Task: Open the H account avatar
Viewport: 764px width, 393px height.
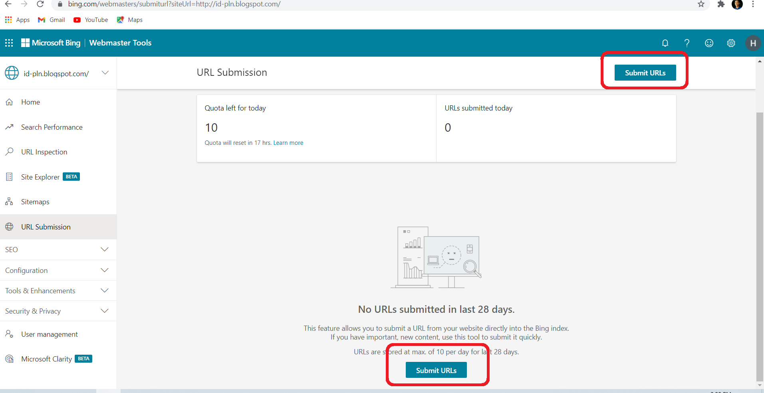Action: pos(753,43)
